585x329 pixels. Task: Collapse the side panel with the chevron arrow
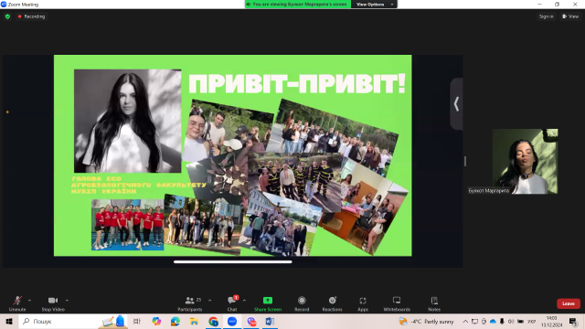456,104
